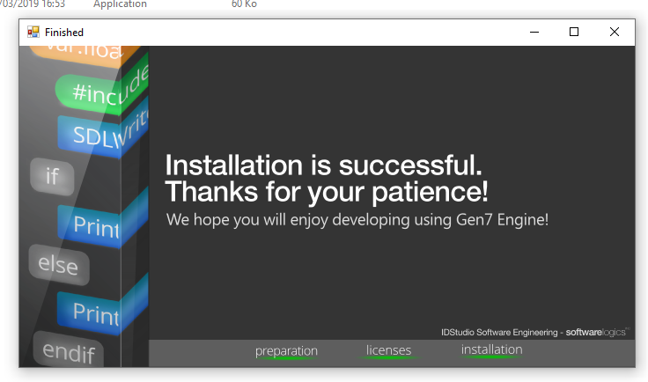Image resolution: width=648 pixels, height=382 pixels.
Task: Click the installer app icon in title bar
Action: coord(33,32)
